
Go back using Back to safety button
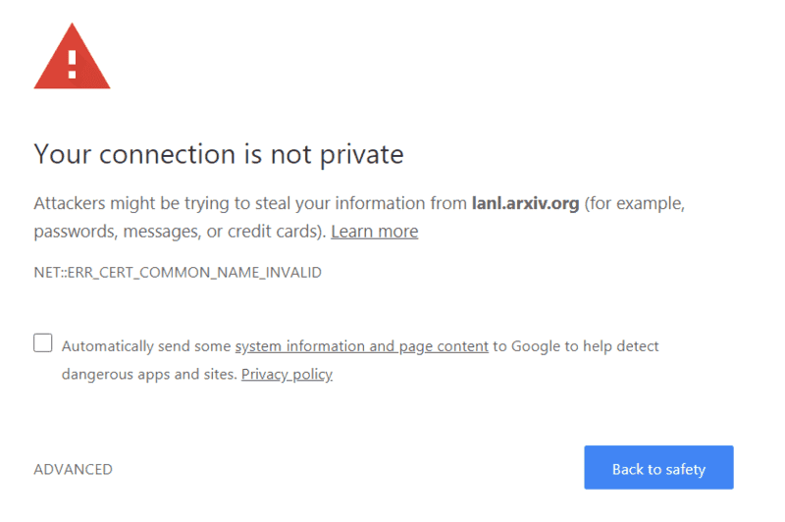pos(658,467)
